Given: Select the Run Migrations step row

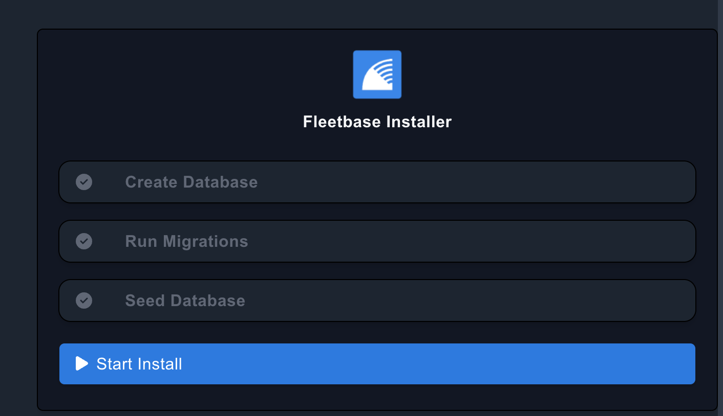Looking at the screenshot, I should click(377, 241).
